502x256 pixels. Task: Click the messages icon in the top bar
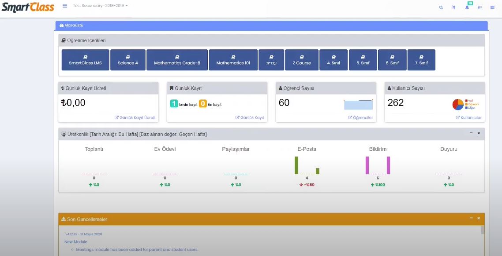click(453, 7)
